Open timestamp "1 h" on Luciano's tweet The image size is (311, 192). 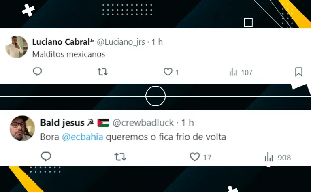tap(157, 42)
